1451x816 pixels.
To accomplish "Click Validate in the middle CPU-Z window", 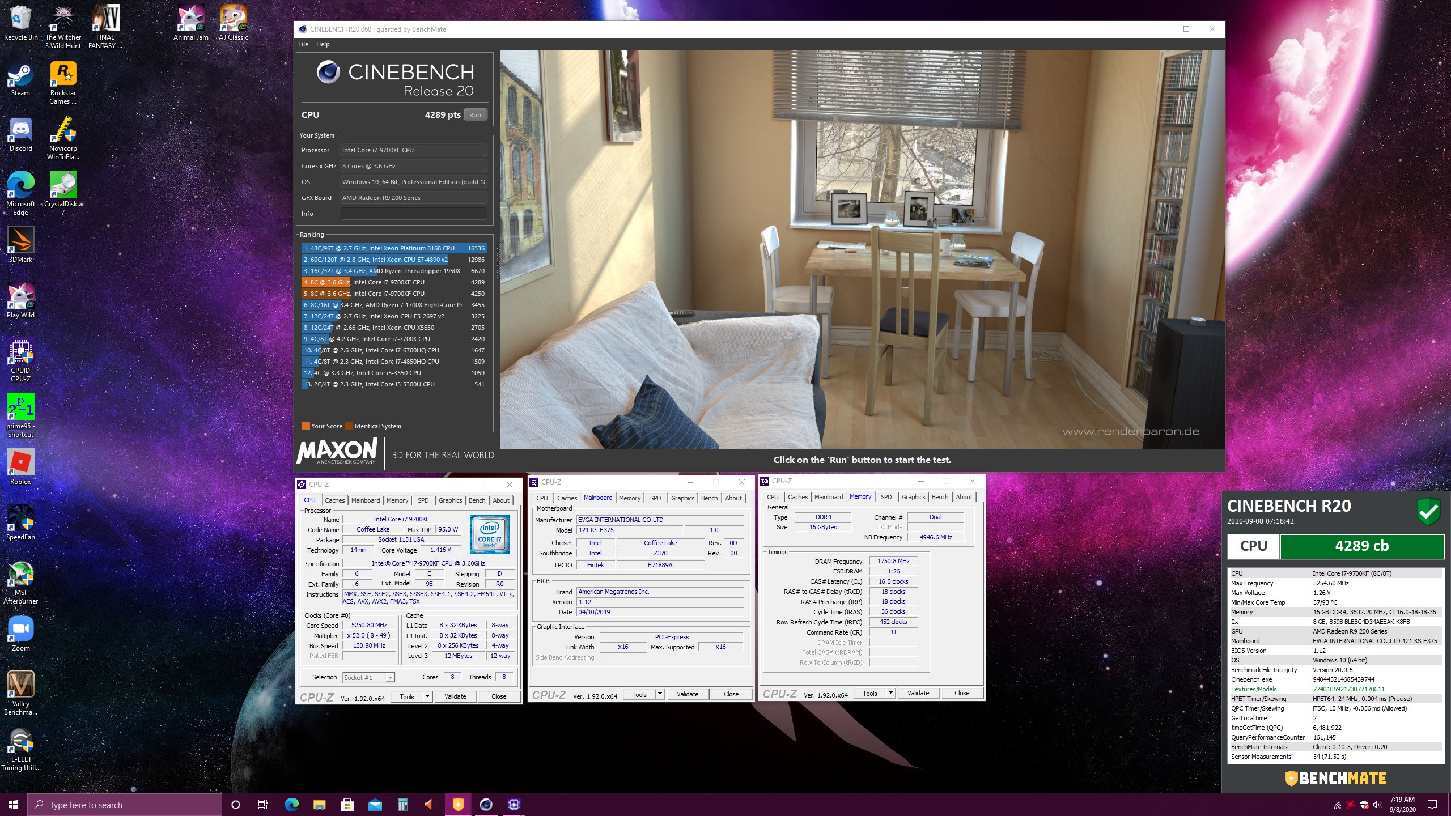I will pos(687,694).
